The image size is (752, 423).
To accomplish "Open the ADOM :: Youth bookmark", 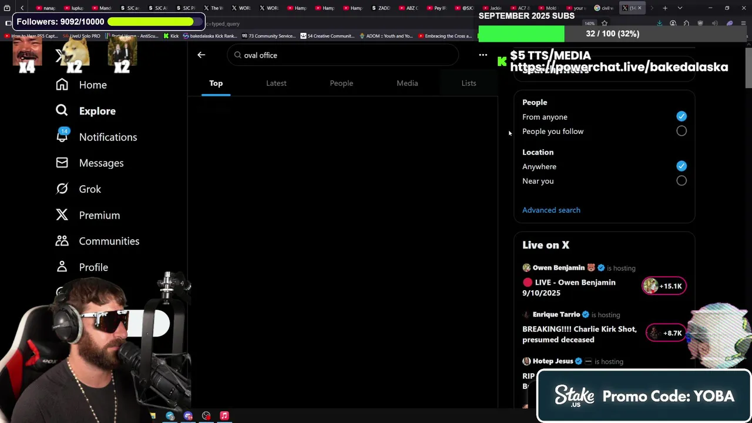I will click(x=385, y=36).
